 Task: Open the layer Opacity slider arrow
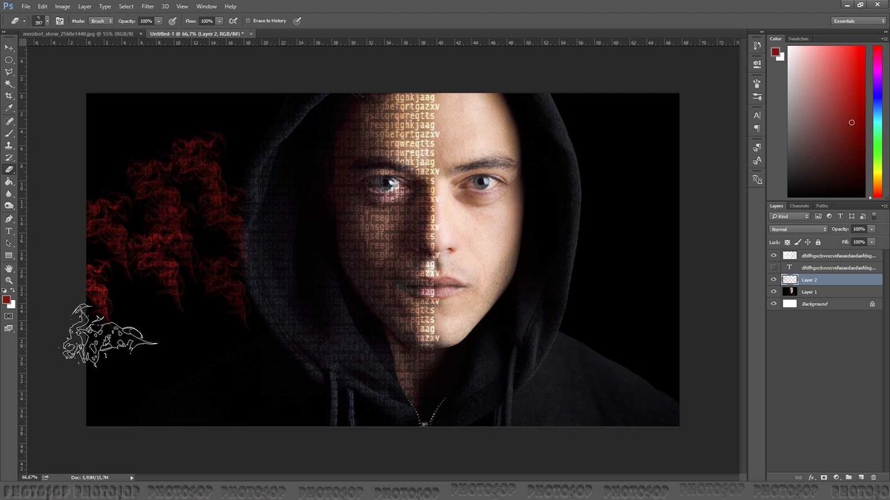[871, 229]
